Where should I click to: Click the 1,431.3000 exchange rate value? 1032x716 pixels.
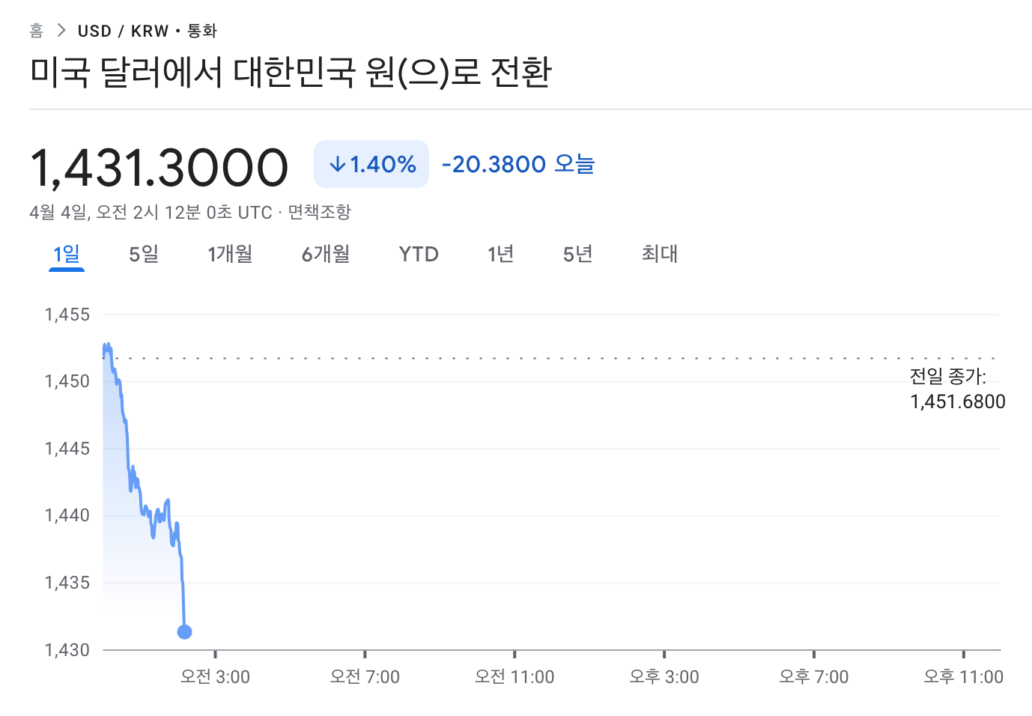[159, 166]
